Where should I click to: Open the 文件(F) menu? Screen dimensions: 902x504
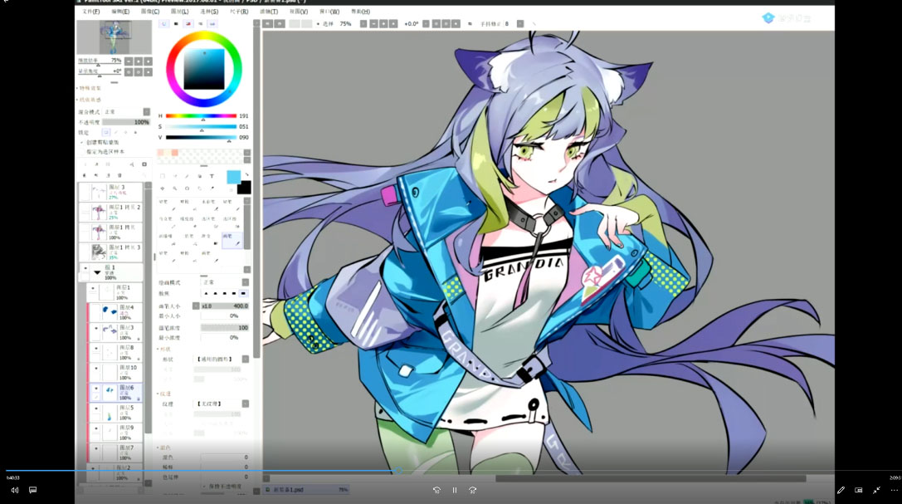91,12
